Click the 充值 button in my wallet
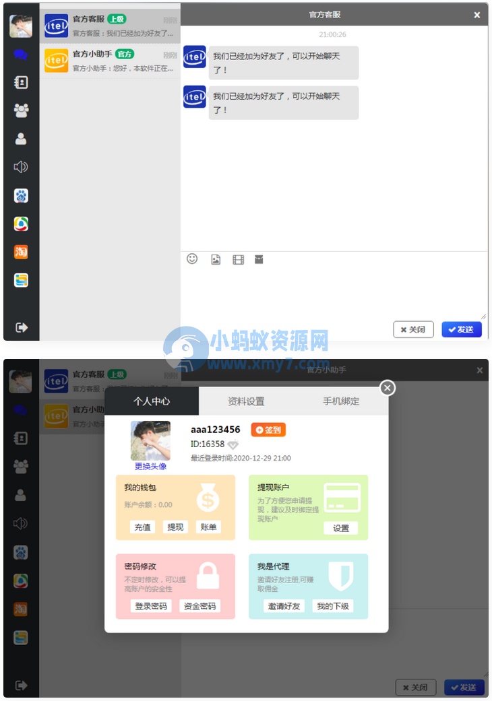This screenshot has height=701, width=492. click(143, 527)
